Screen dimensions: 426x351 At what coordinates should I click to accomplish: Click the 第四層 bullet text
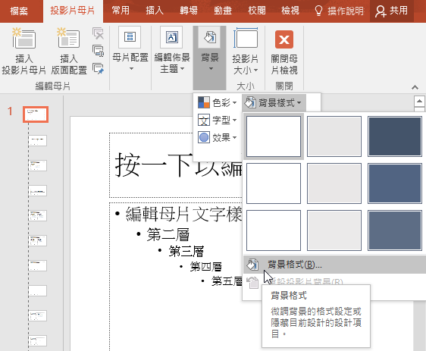point(205,267)
